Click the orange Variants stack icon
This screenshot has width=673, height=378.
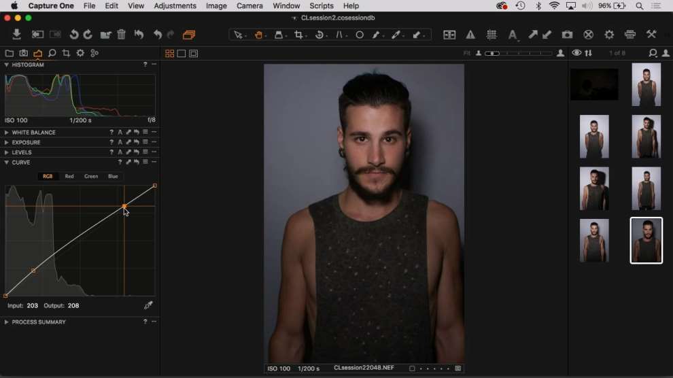tap(189, 35)
